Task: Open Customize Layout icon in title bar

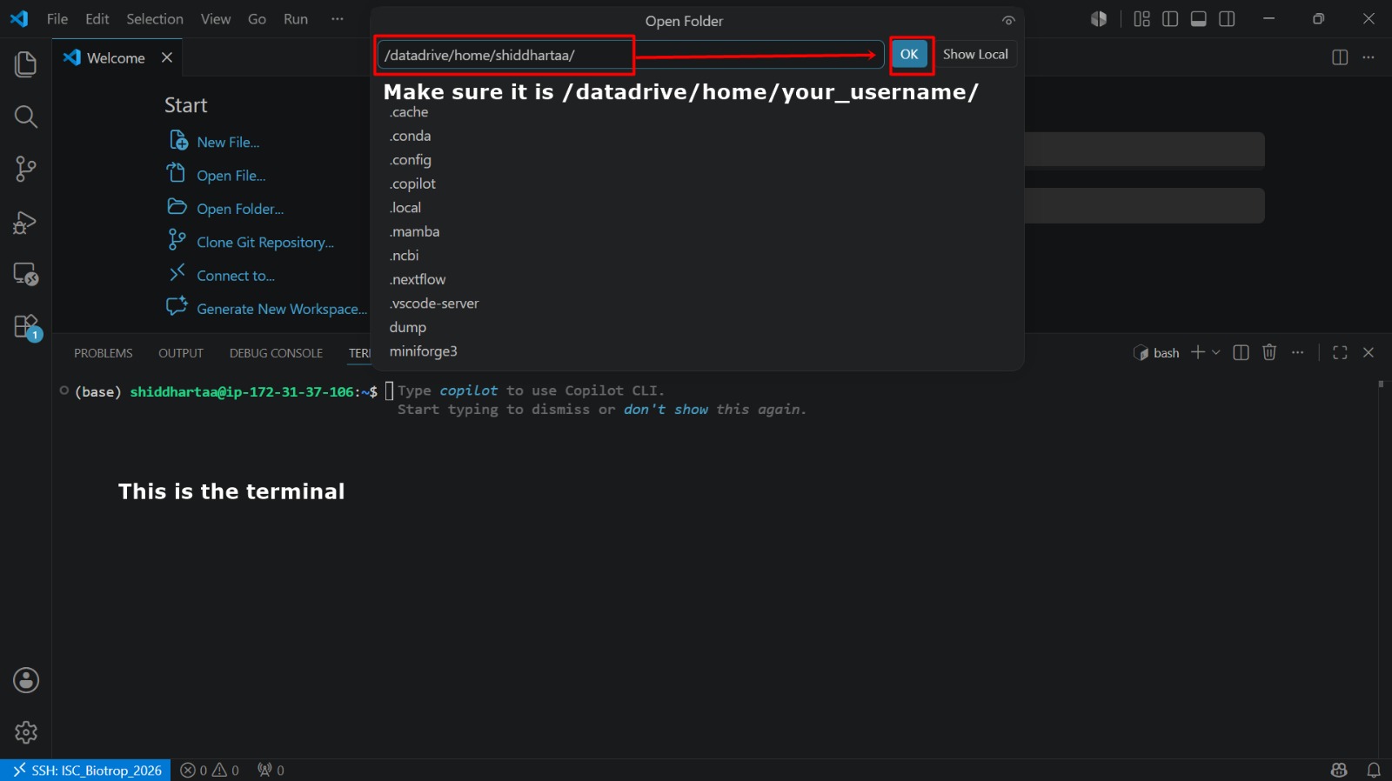Action: 1142,19
